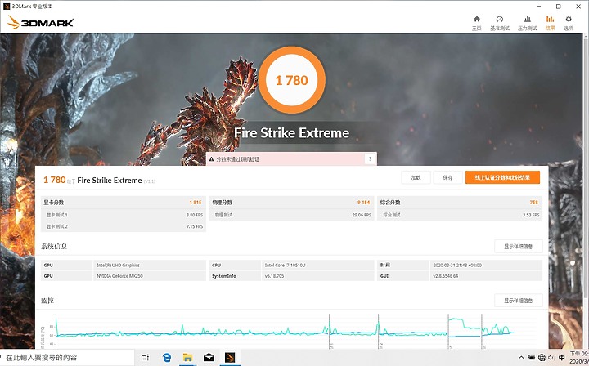This screenshot has height=366, width=589.
Task: Open Task View on the taskbar
Action: point(145,357)
